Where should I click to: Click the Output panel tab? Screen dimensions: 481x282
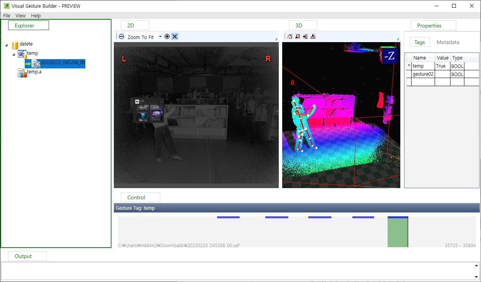(x=27, y=256)
